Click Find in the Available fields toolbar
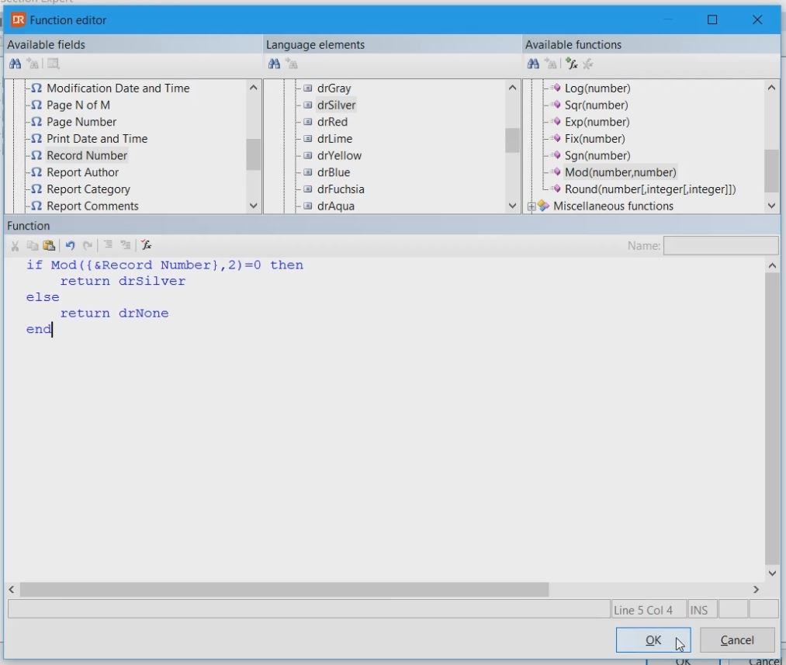The width and height of the screenshot is (786, 665). coord(15,64)
